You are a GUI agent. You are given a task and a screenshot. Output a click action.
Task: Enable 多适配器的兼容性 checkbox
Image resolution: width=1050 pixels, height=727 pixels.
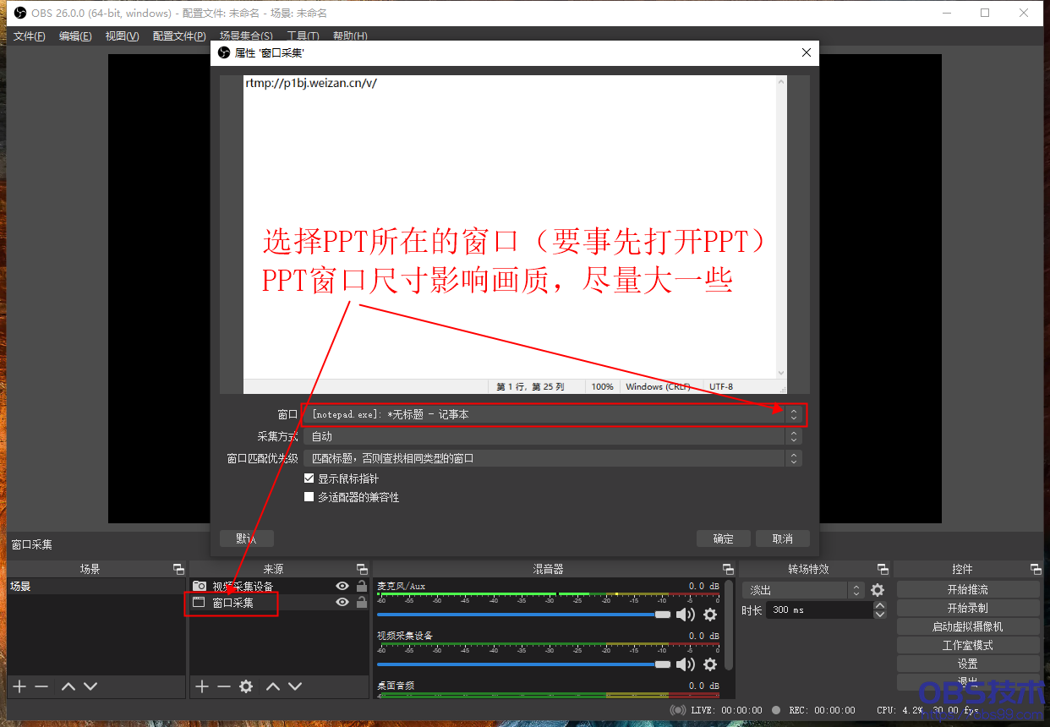coord(309,497)
